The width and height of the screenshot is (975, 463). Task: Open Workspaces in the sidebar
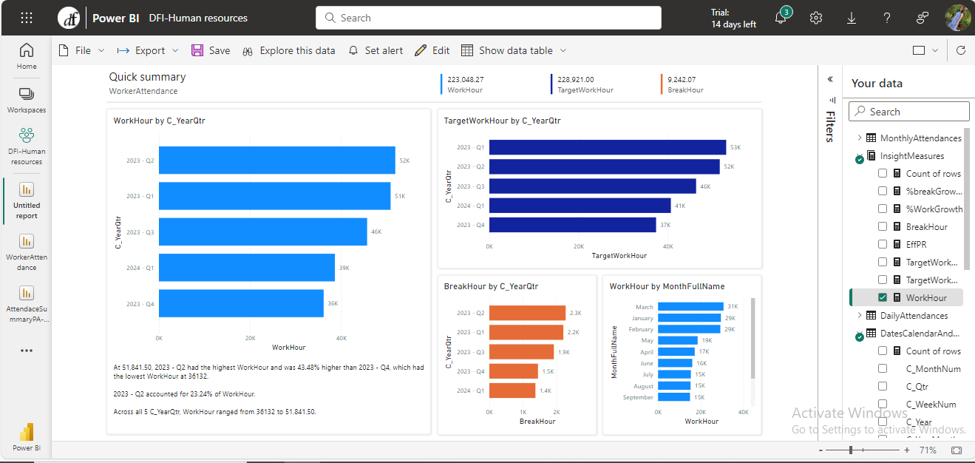pyautogui.click(x=27, y=100)
